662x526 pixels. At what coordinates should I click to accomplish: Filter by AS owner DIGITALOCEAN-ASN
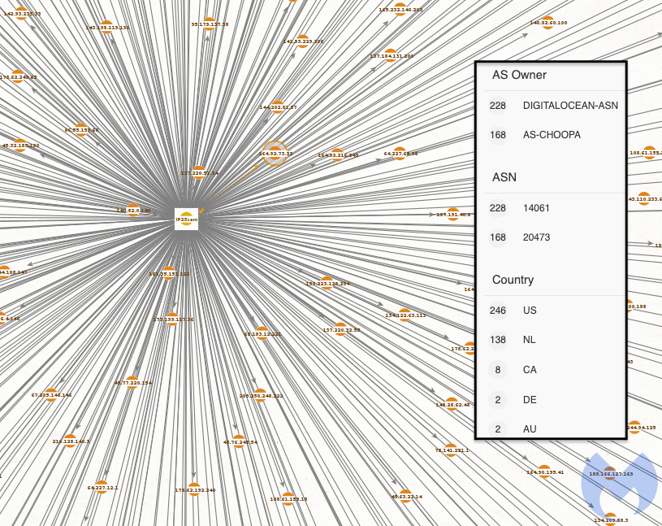point(554,106)
